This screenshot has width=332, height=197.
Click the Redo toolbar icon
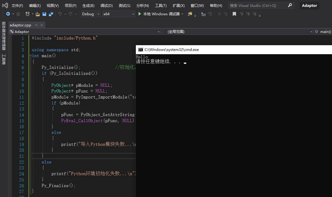point(70,14)
